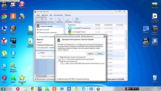This screenshot has width=161, height=91.
Task: Click the µTorrent desktop icon
Action: [x=4, y=54]
